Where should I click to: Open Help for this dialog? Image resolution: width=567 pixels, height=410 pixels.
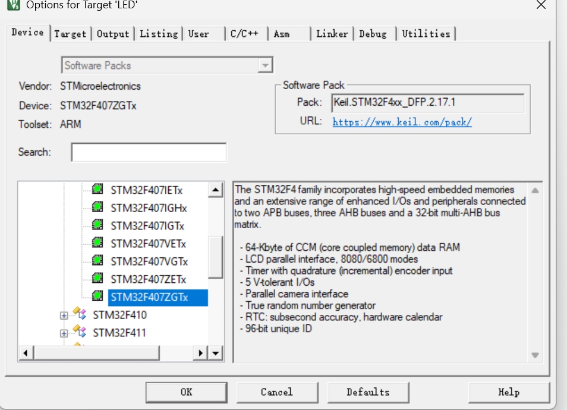pos(509,392)
